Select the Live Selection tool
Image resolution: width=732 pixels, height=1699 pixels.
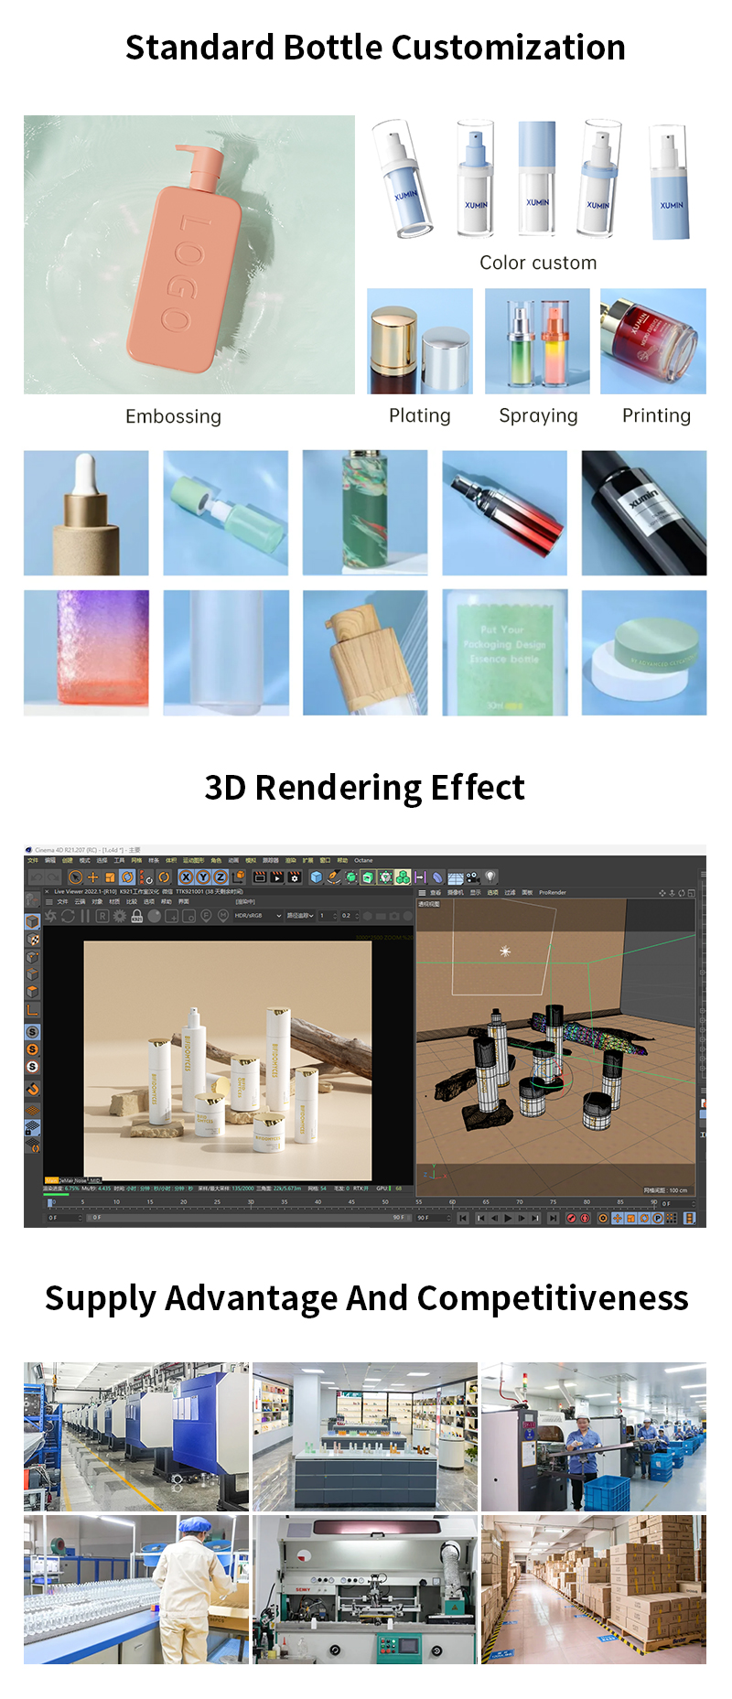pyautogui.click(x=75, y=876)
